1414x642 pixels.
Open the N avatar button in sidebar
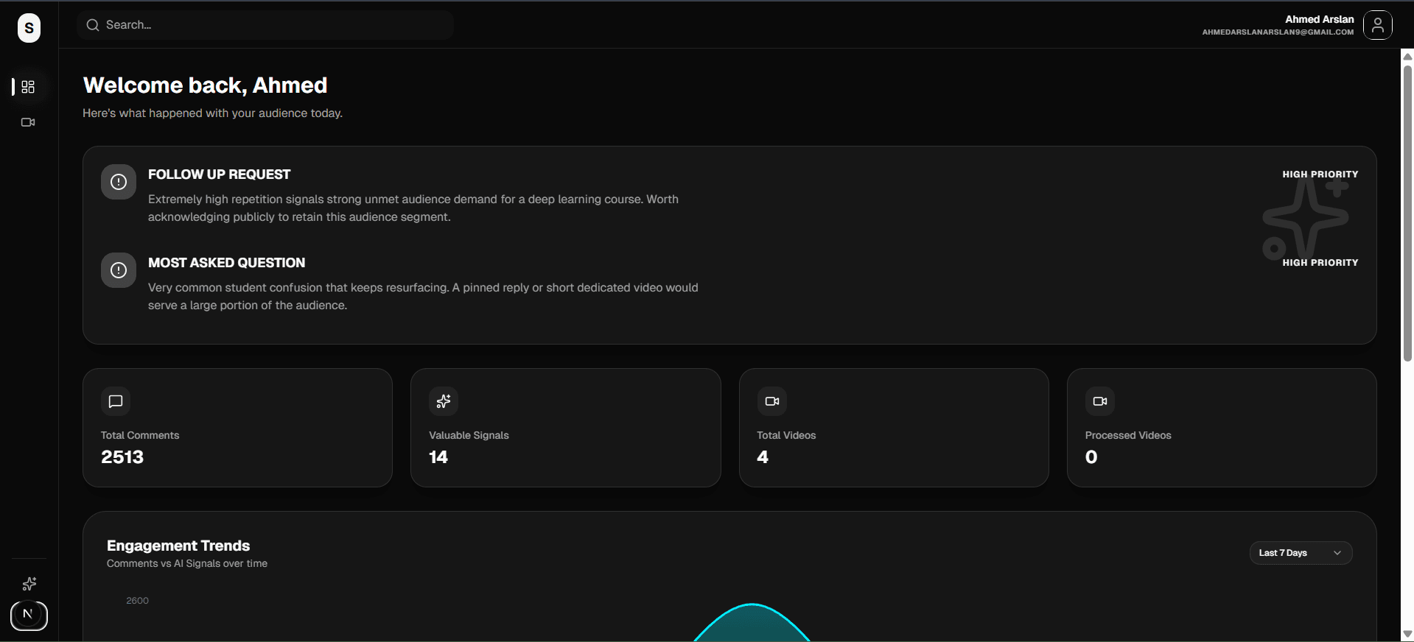[29, 615]
